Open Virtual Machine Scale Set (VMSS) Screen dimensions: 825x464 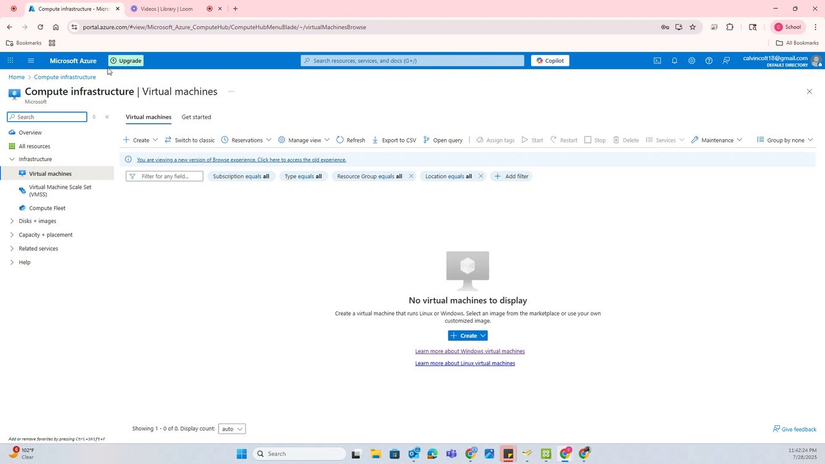point(60,191)
